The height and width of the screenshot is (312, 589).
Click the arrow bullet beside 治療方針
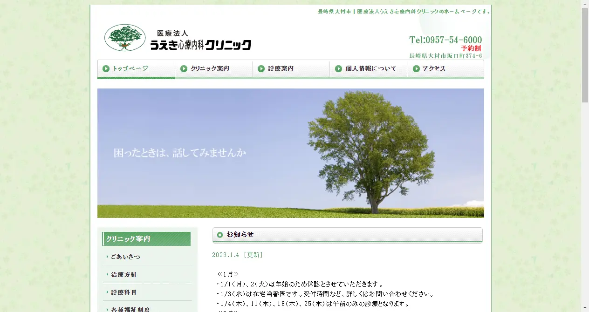[x=107, y=274]
